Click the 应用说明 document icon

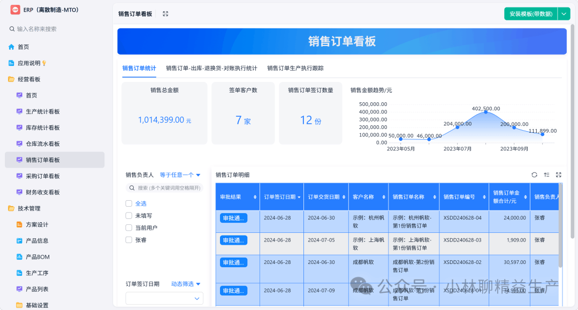(x=11, y=63)
